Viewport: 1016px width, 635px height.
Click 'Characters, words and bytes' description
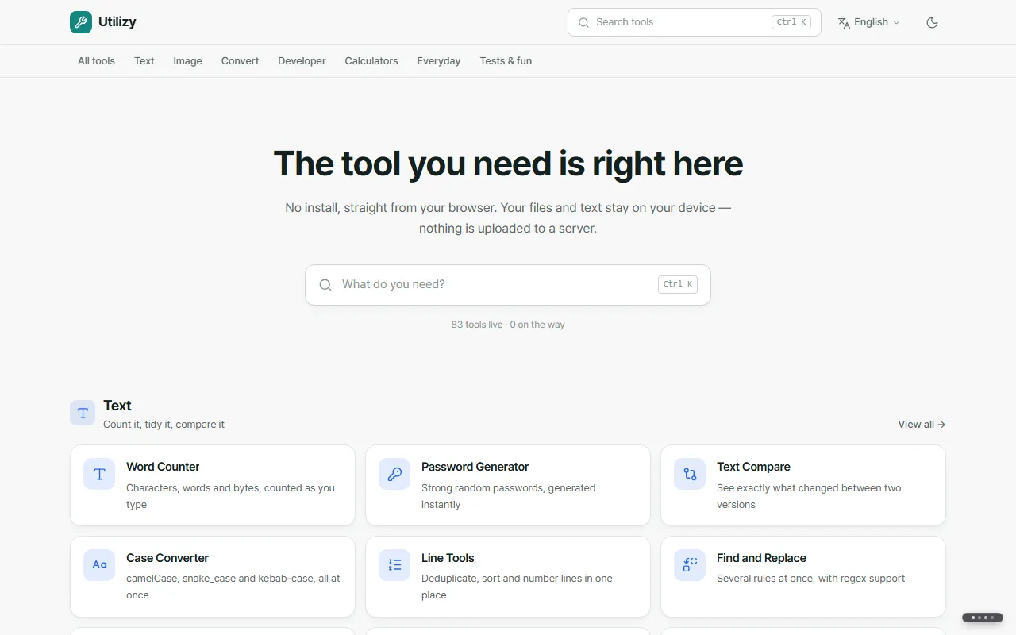(230, 496)
